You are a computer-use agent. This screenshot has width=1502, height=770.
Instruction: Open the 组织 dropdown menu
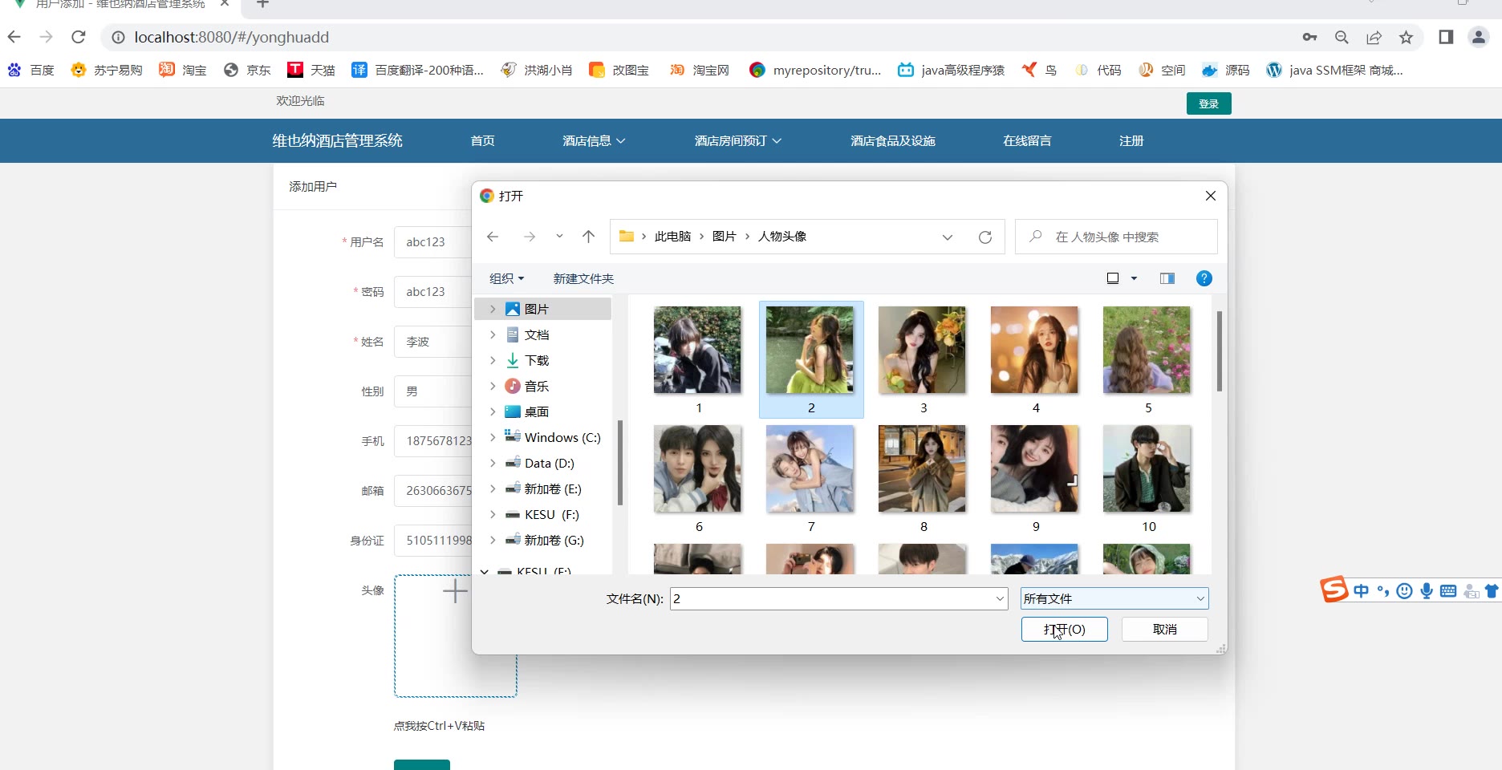(x=506, y=278)
